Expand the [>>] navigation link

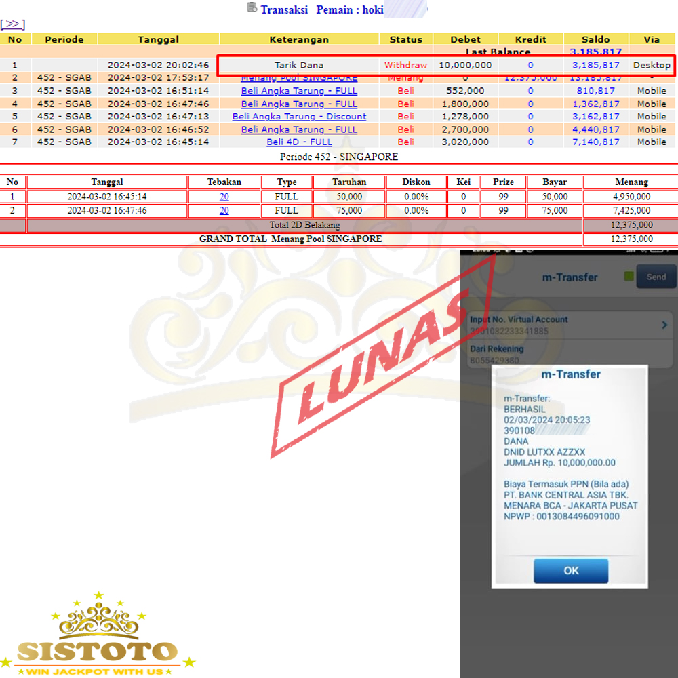point(12,24)
